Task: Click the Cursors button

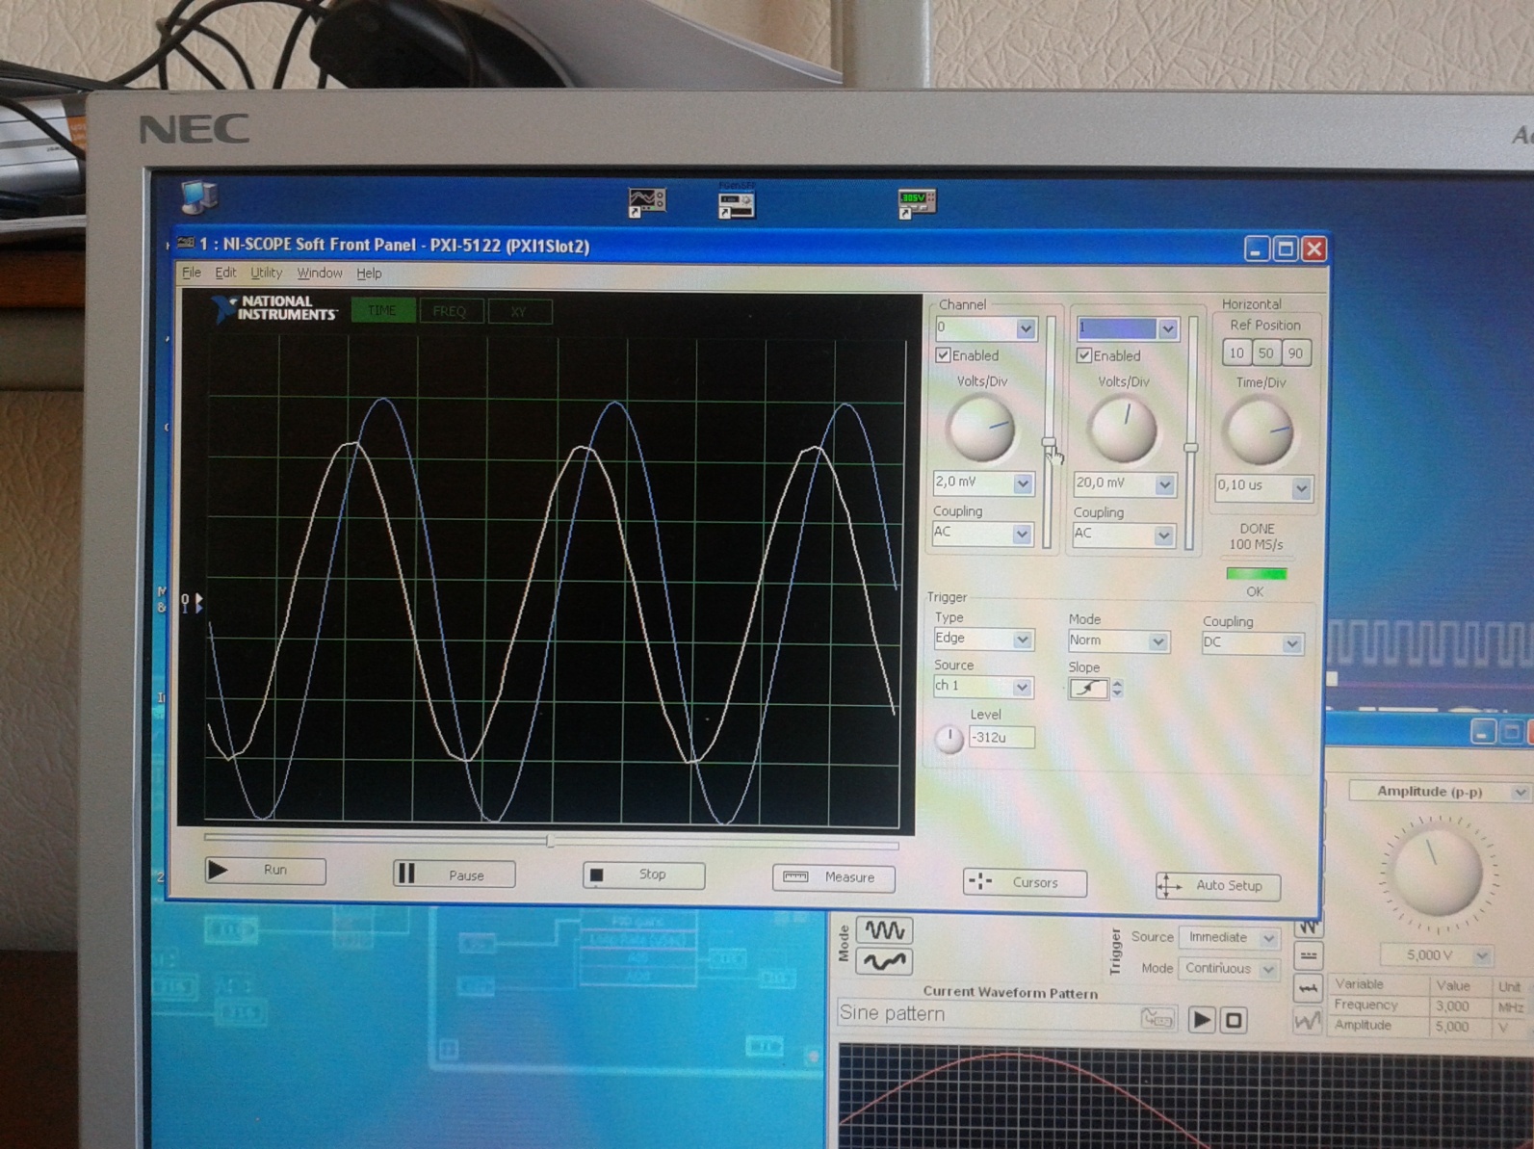Action: coord(1025,882)
